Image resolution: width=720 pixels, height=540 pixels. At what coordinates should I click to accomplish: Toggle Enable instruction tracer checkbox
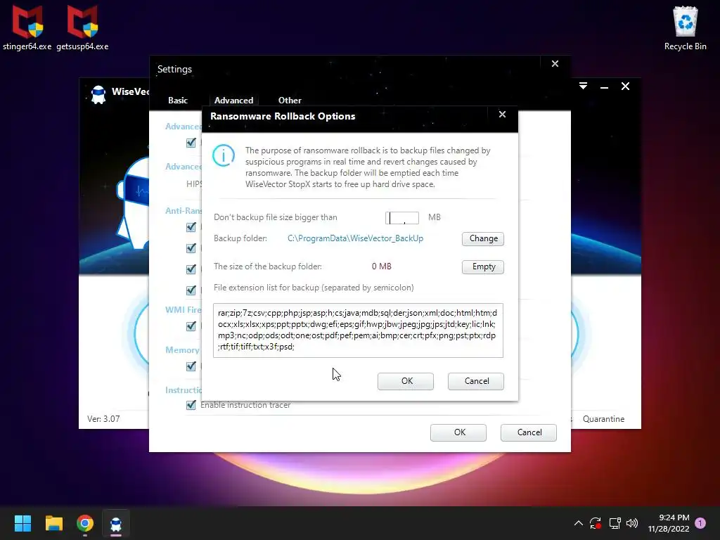tap(191, 405)
